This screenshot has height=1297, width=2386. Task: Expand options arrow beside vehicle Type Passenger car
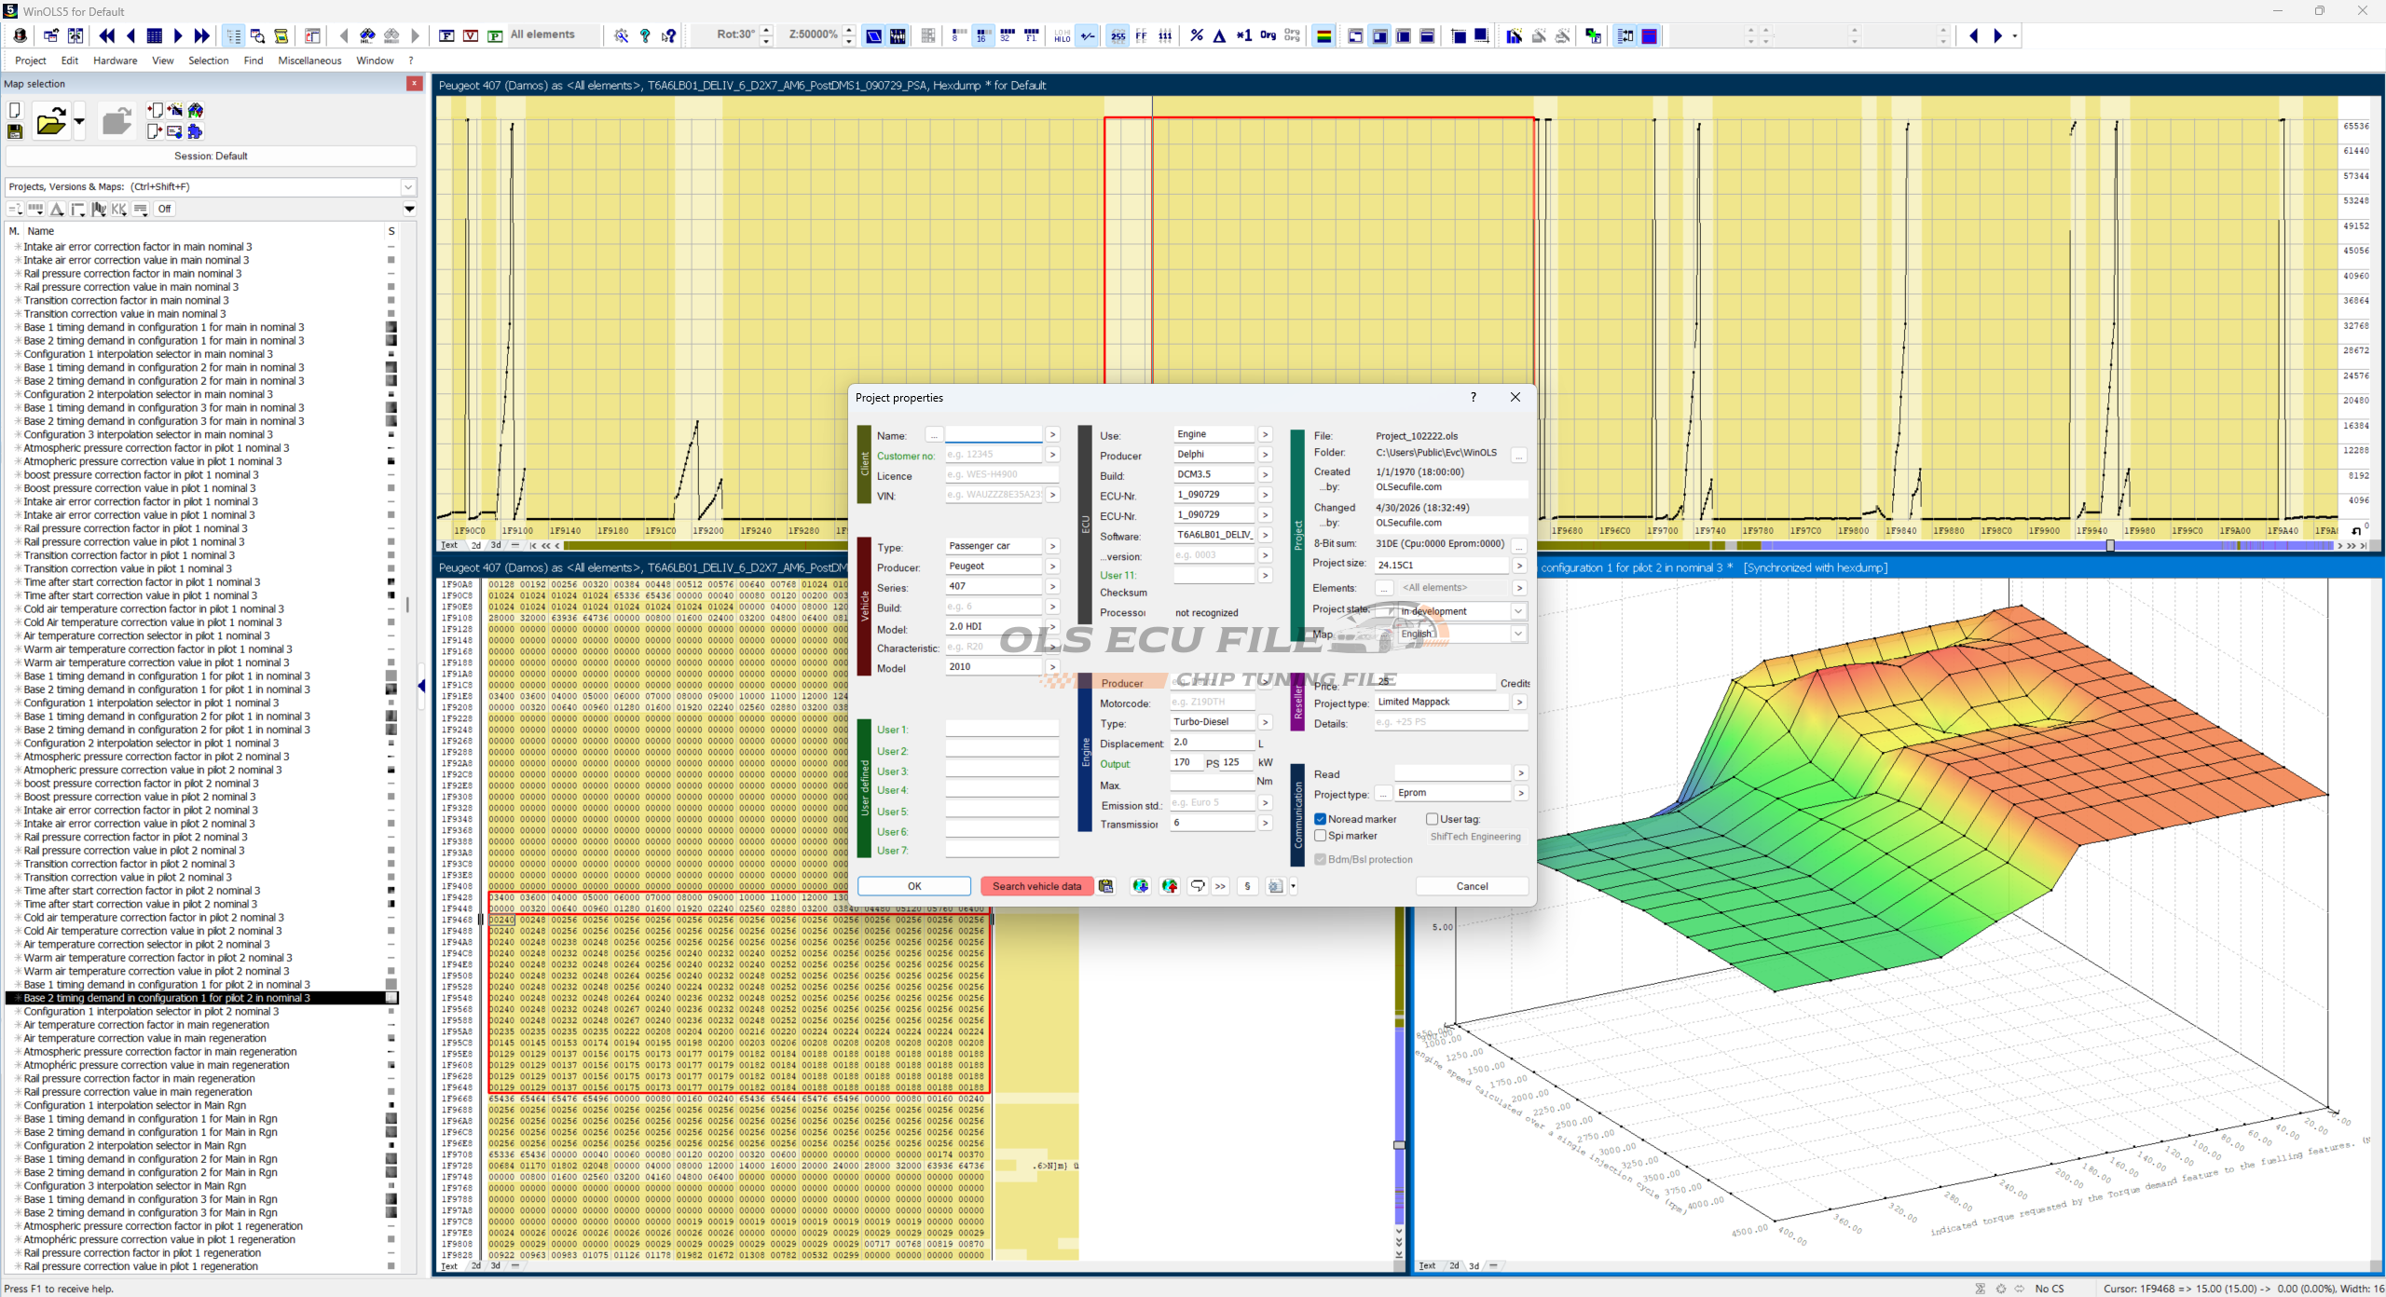1052,546
